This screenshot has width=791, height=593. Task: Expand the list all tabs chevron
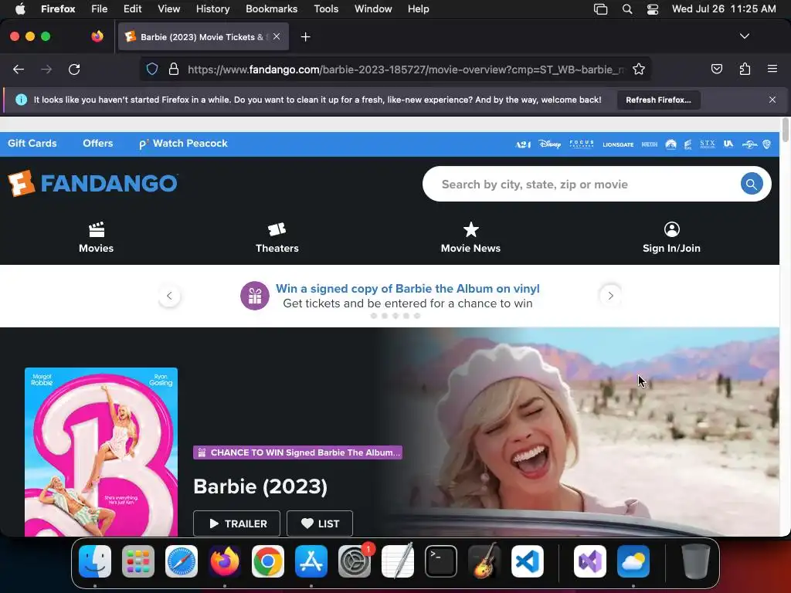click(x=745, y=36)
